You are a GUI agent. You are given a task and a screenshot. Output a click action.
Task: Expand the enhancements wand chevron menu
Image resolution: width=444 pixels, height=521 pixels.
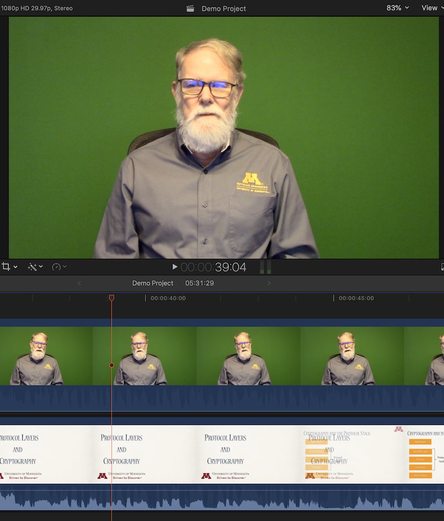tap(41, 267)
